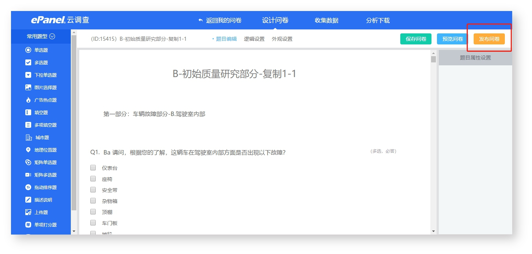Open the 收集数据 tab
532x254 pixels.
pos(327,20)
